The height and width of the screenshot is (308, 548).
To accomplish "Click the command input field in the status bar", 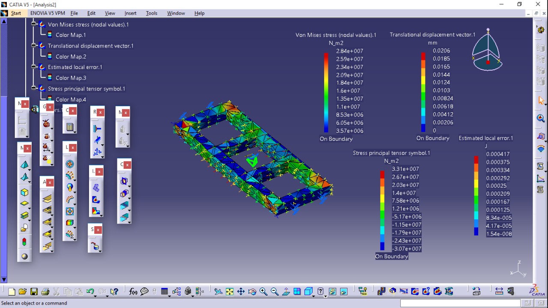I will [x=460, y=303].
